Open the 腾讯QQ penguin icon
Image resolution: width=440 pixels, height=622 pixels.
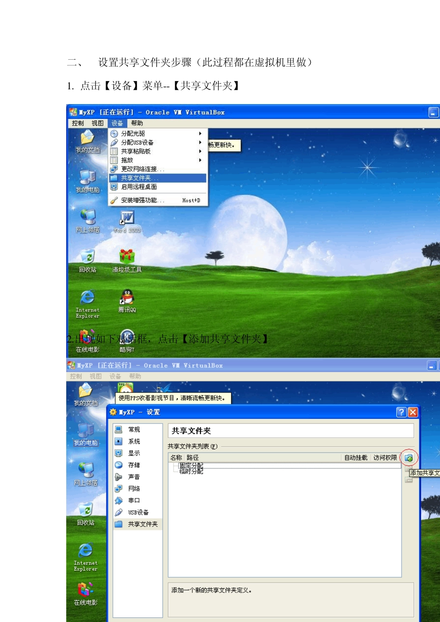[x=127, y=301]
